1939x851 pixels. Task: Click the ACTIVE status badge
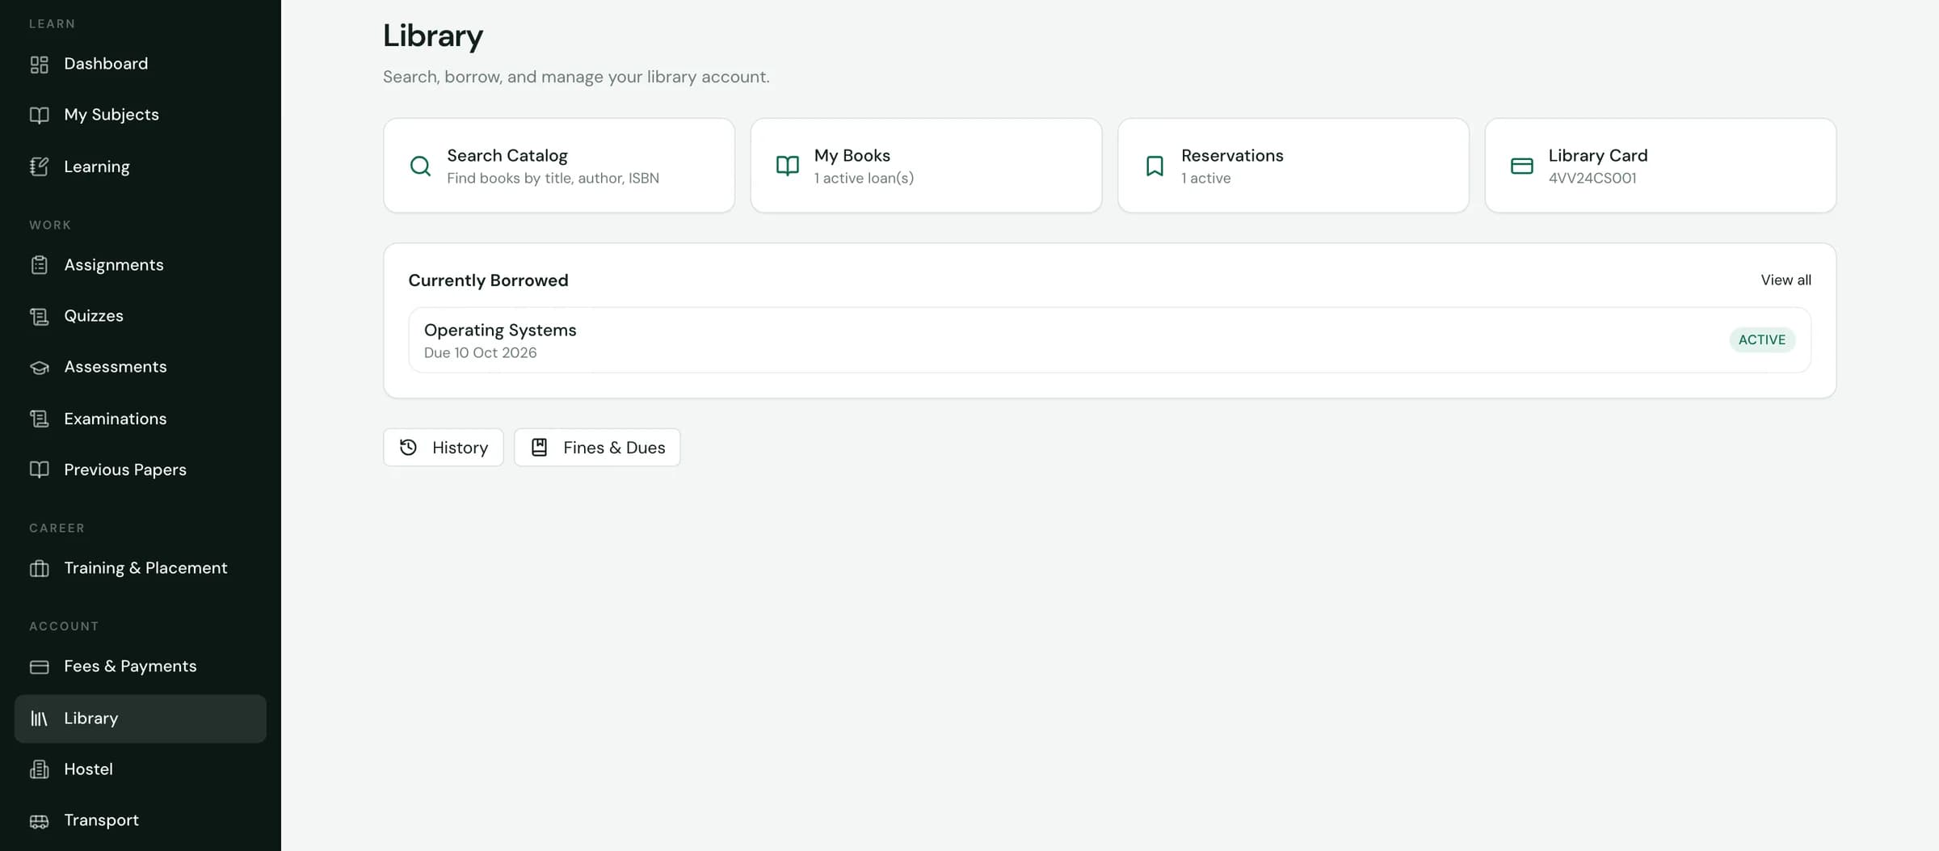1762,339
